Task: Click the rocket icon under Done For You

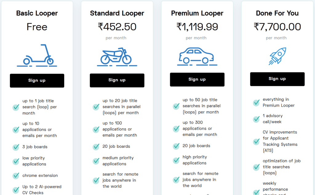Action: click(x=277, y=56)
